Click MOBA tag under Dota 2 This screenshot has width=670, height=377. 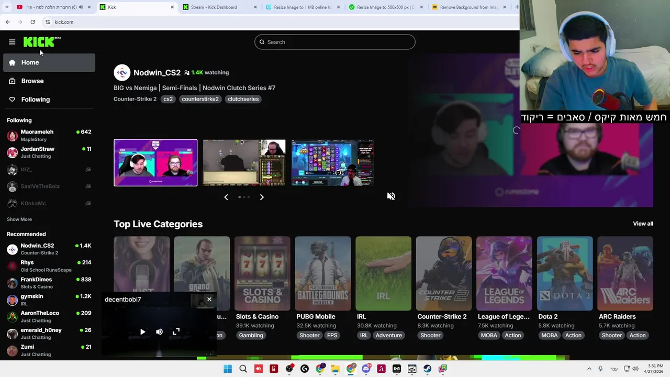[550, 336]
